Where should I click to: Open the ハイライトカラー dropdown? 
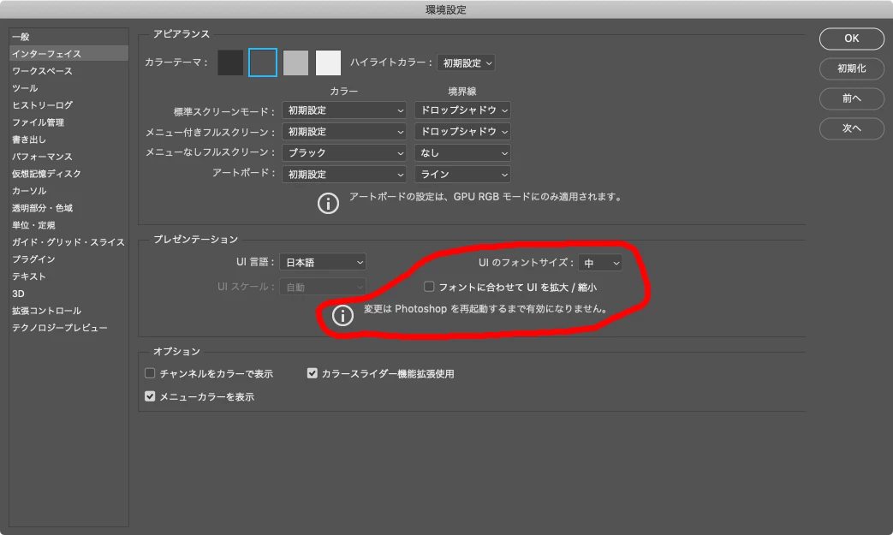coord(466,62)
